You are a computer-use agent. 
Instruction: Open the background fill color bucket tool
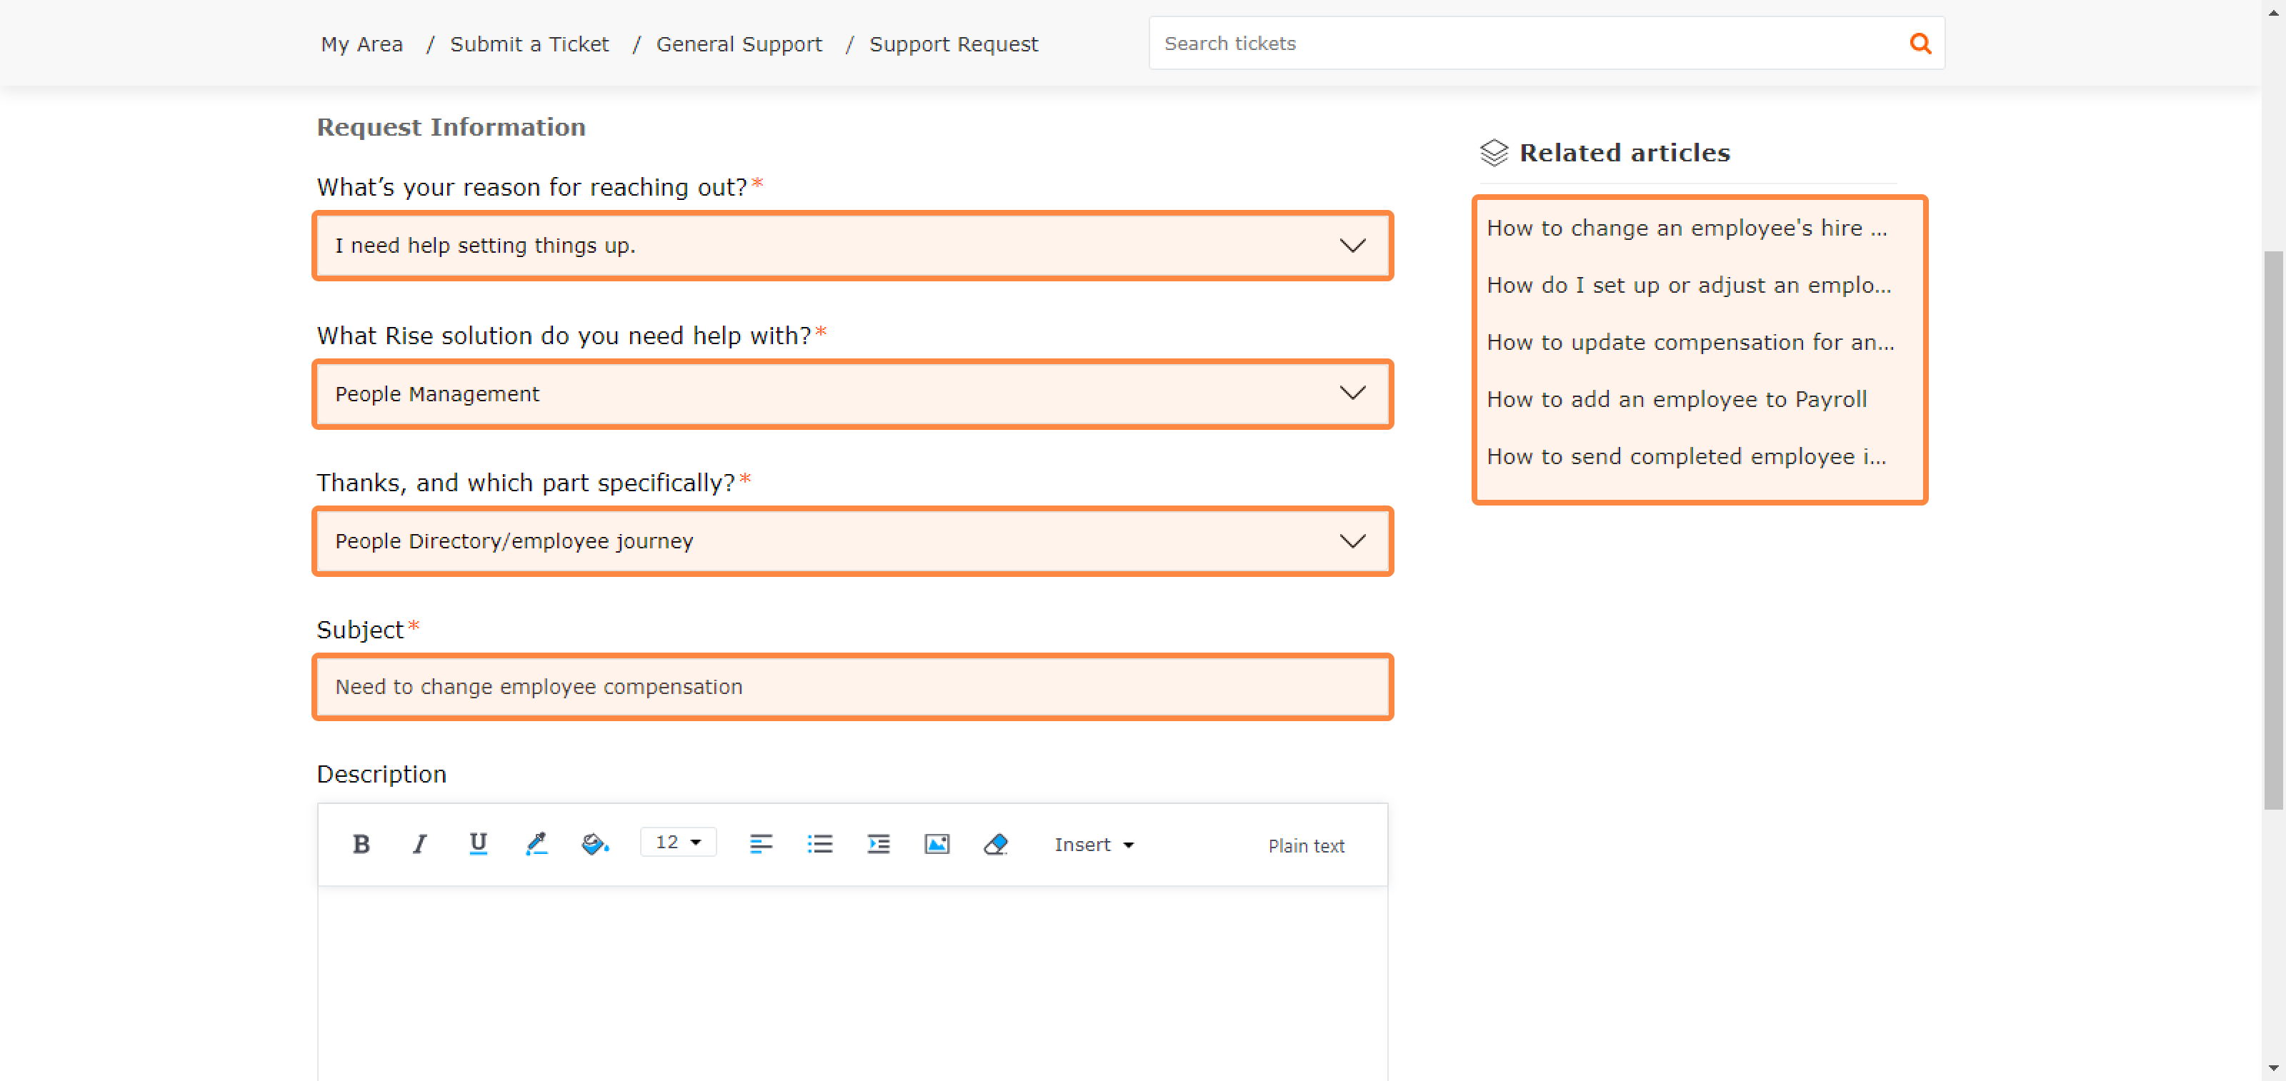pyautogui.click(x=594, y=844)
